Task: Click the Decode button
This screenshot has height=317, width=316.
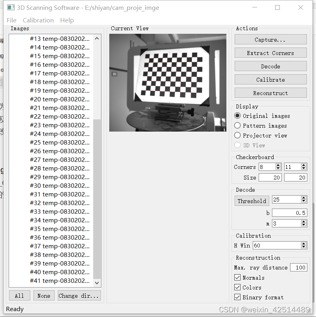Action: pos(270,66)
